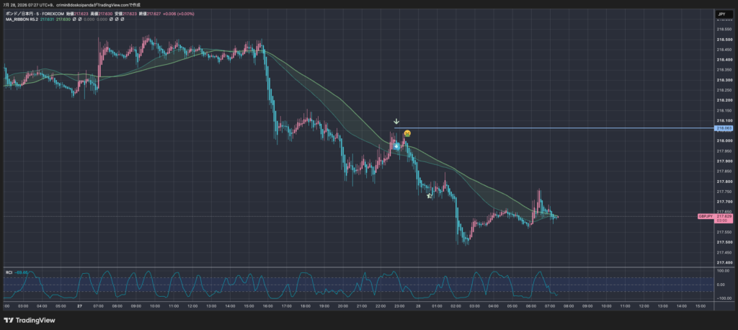
Task: Select the nauseated face emoji sticker
Action: click(407, 134)
